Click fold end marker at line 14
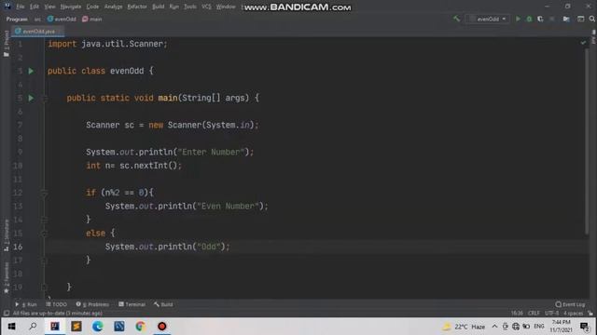 pyautogui.click(x=44, y=220)
